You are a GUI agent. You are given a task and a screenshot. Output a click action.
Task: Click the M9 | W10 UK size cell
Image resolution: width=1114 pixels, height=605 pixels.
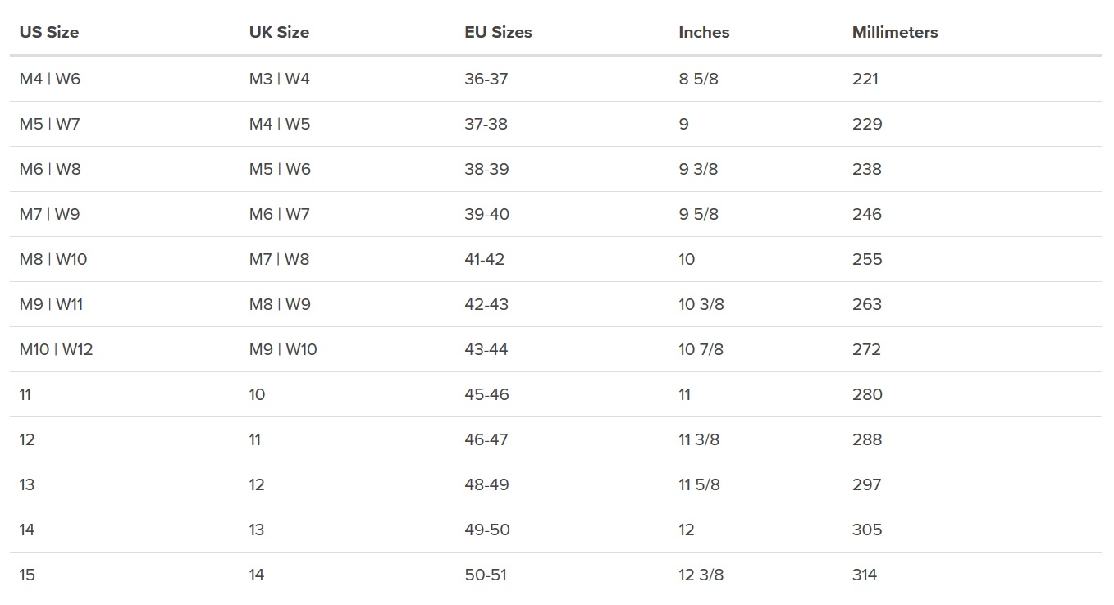click(283, 350)
